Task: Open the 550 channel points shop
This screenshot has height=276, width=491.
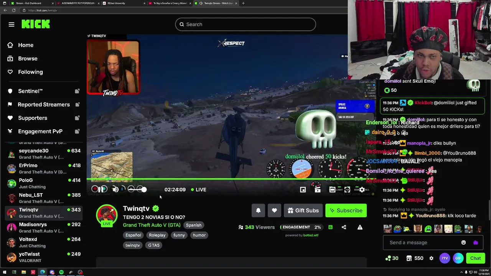Action: pos(415,258)
